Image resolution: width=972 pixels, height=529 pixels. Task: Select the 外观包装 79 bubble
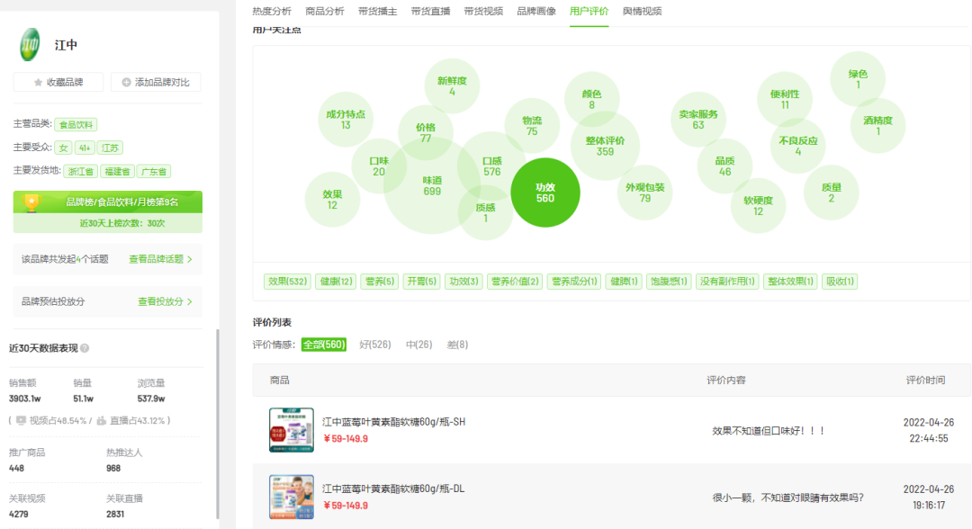[x=644, y=193]
